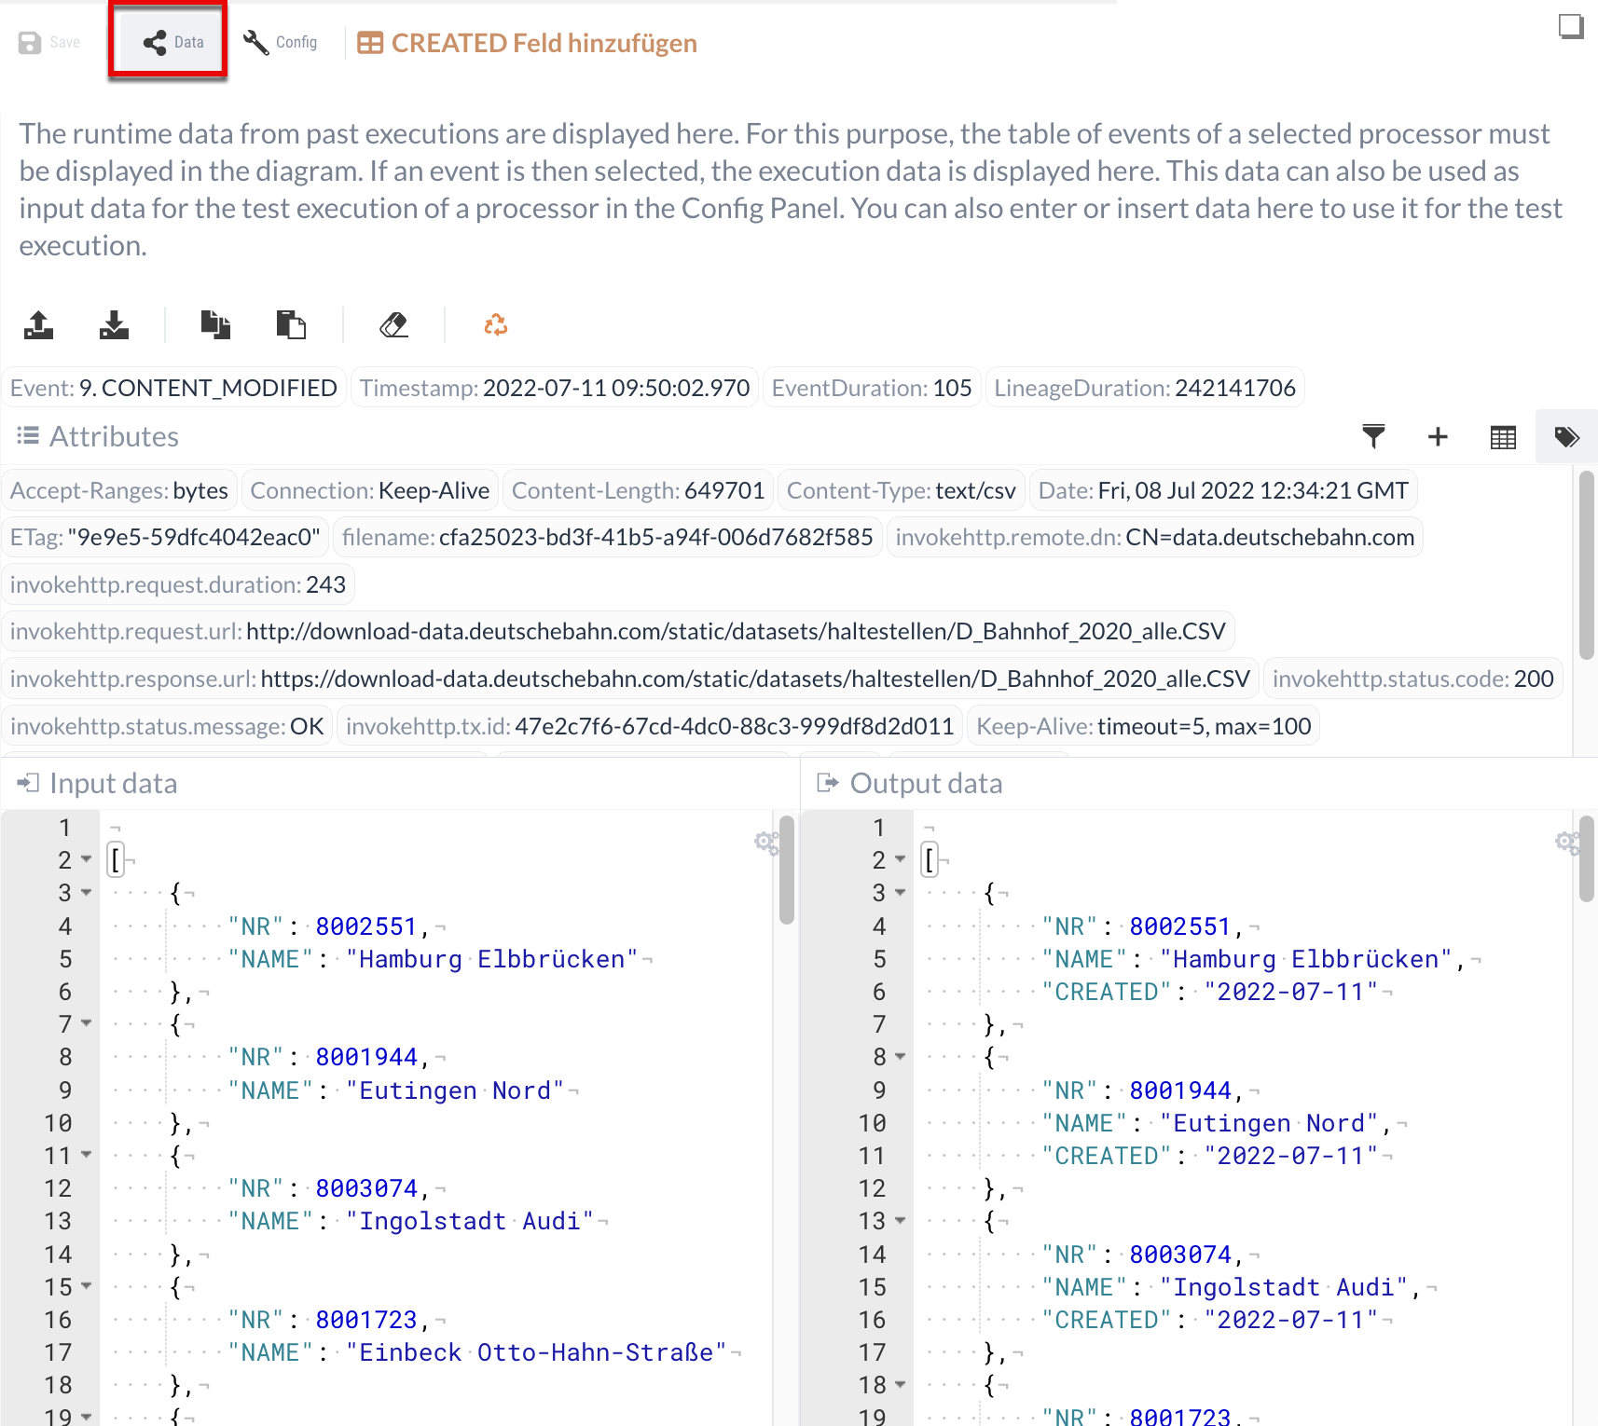Click the attributes filter funnel icon
The width and height of the screenshot is (1598, 1426).
click(1373, 436)
